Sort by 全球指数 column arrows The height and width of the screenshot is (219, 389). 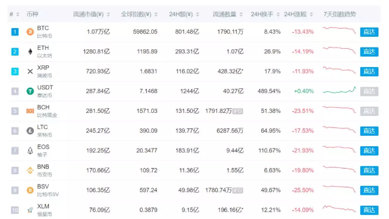(x=156, y=14)
